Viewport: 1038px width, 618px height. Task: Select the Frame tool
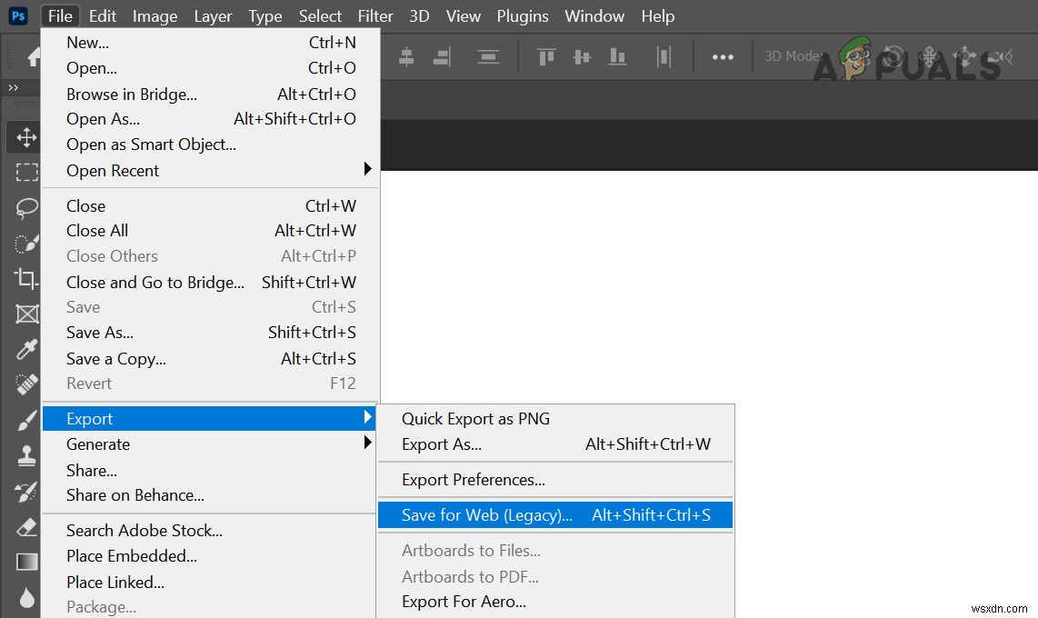[26, 314]
